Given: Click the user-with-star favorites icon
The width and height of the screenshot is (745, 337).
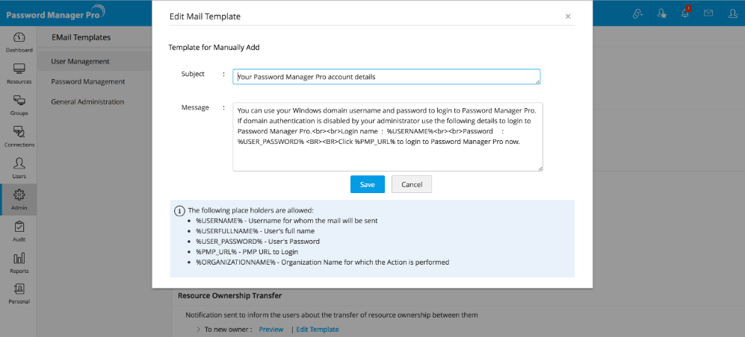Looking at the screenshot, I should (x=662, y=13).
